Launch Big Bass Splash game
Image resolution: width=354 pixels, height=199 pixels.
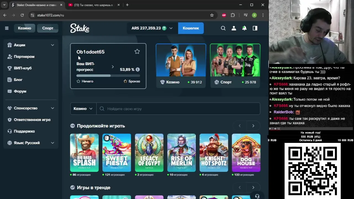click(84, 153)
